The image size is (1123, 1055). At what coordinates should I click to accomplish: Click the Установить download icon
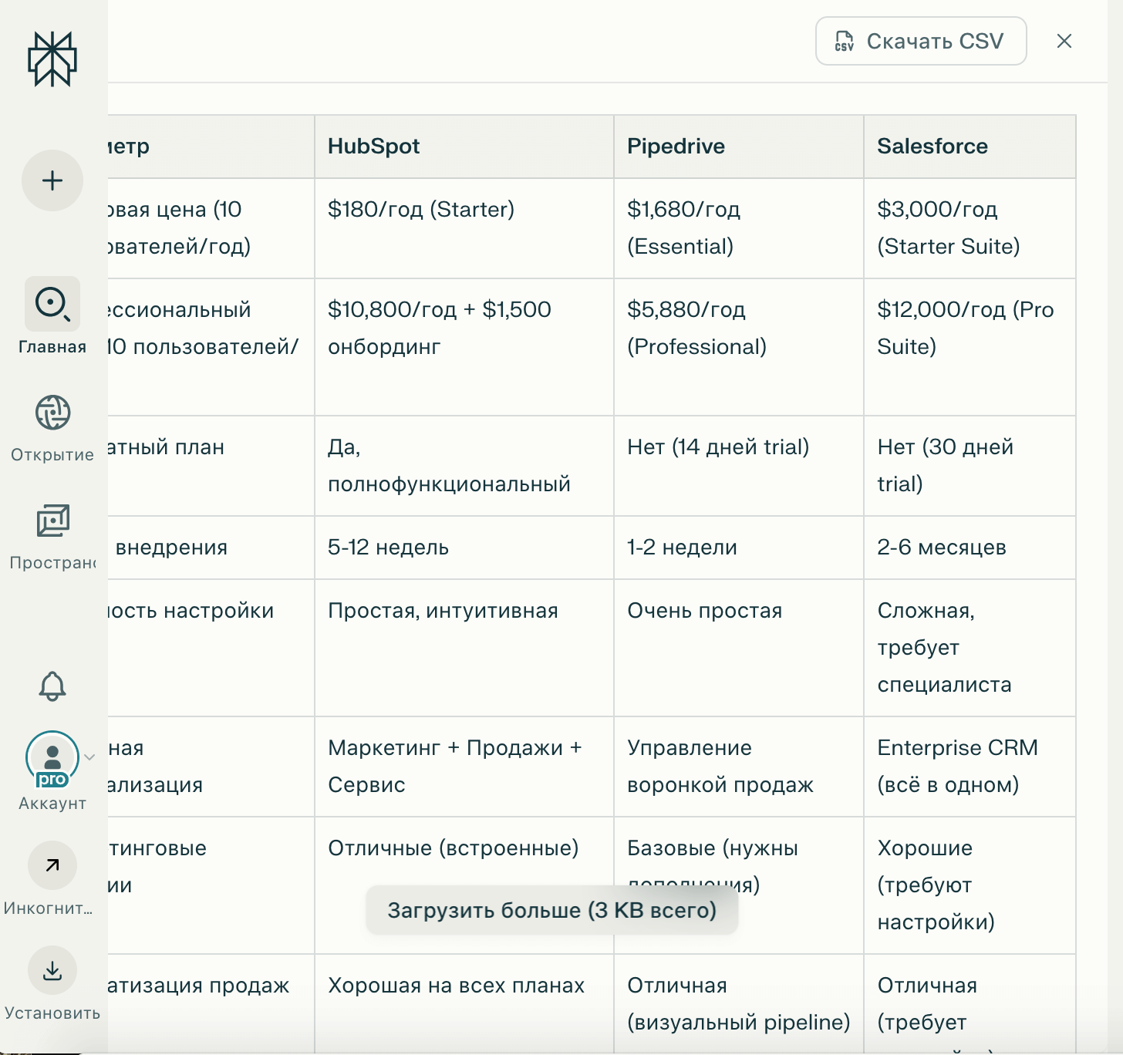[x=52, y=970]
